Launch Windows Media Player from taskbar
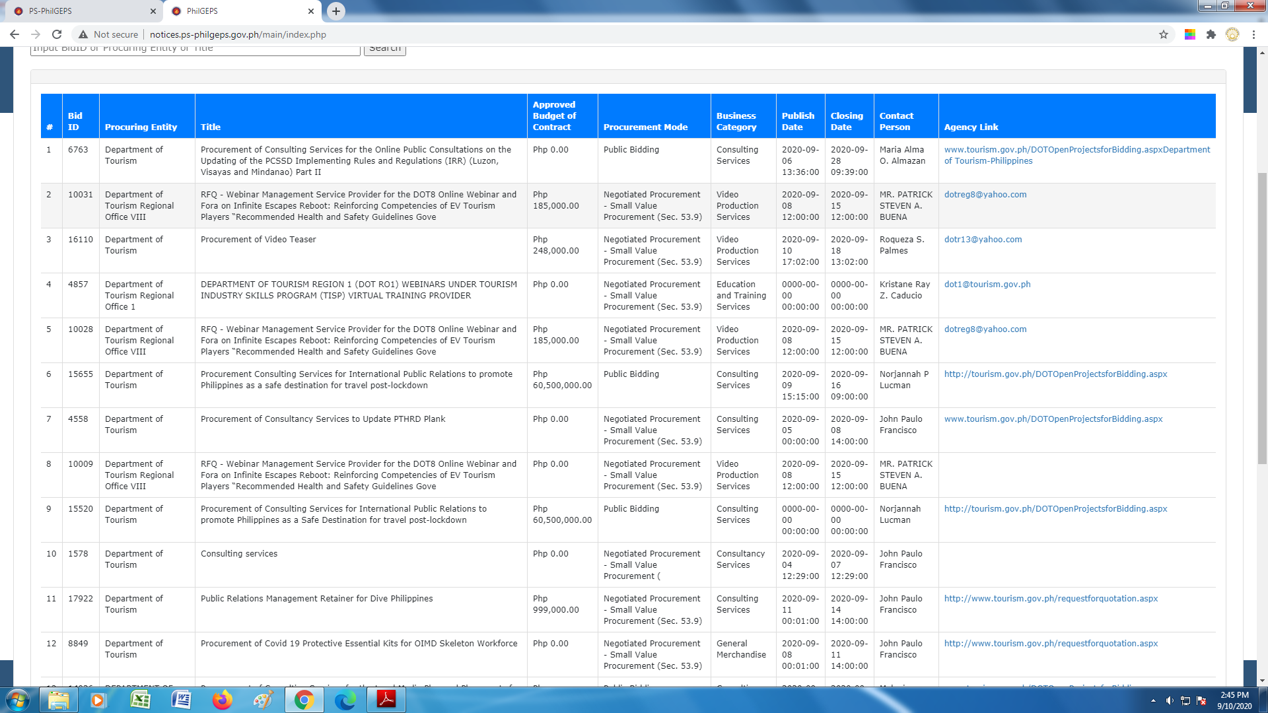The image size is (1268, 713). point(98,700)
